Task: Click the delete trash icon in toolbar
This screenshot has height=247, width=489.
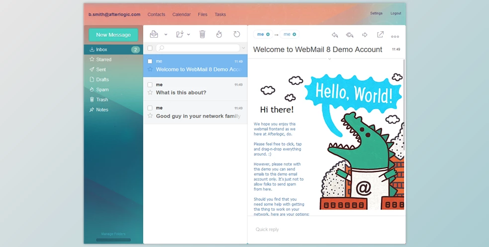Action: coord(202,34)
